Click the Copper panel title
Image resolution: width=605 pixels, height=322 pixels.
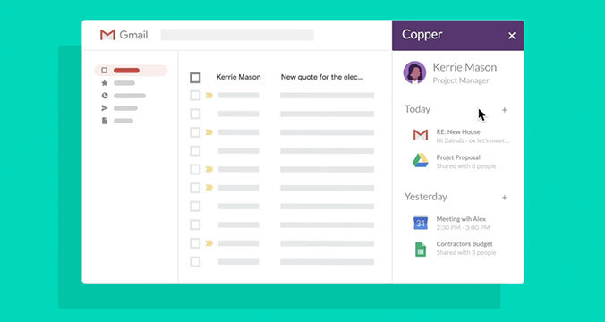point(422,34)
